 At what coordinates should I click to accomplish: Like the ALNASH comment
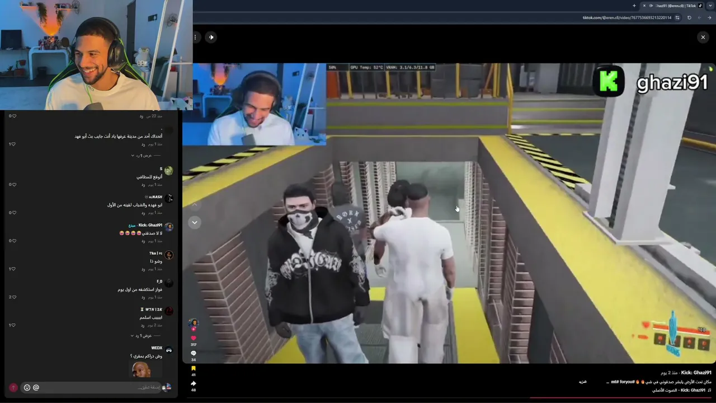[13, 213]
